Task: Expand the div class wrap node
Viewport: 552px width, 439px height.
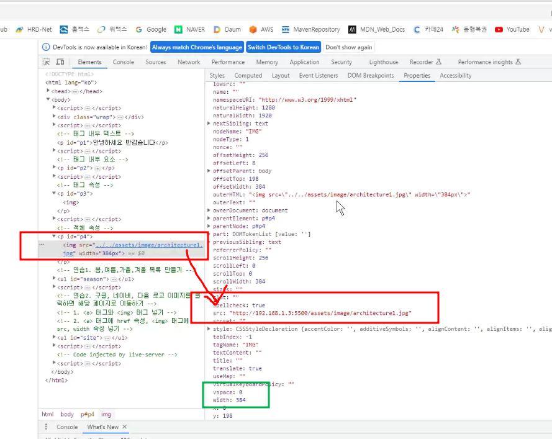Action: [x=54, y=116]
